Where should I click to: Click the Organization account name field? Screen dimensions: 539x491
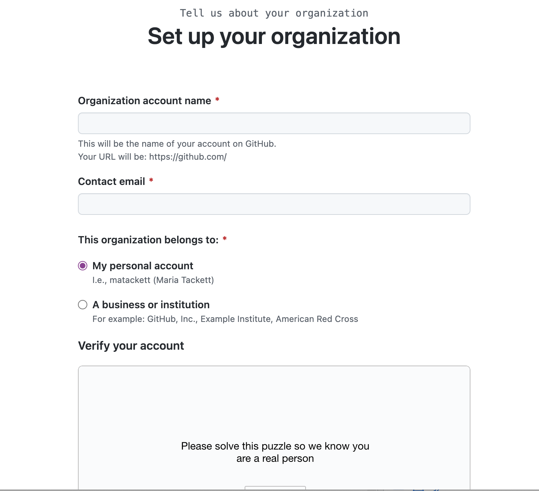[274, 123]
